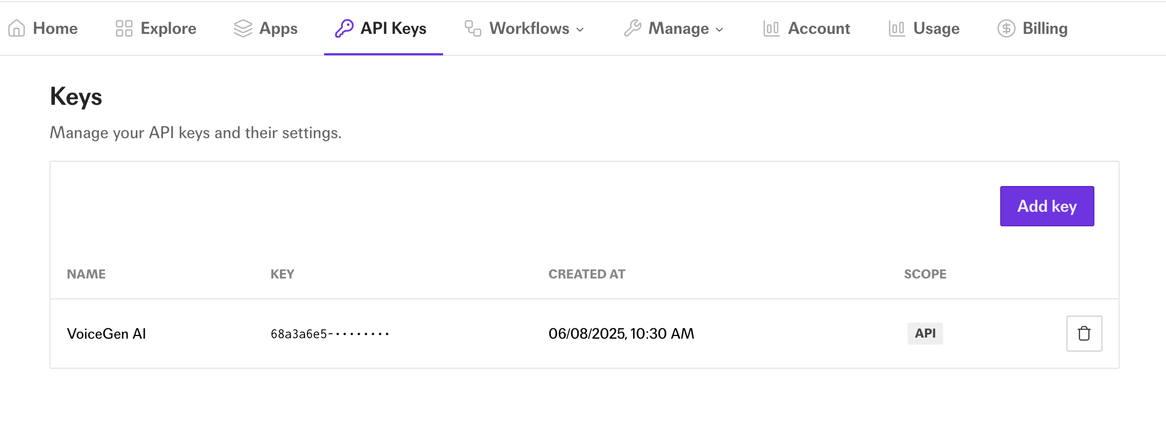Switch to the Billing tab
Screen dimensions: 1166x429
tap(1044, 28)
